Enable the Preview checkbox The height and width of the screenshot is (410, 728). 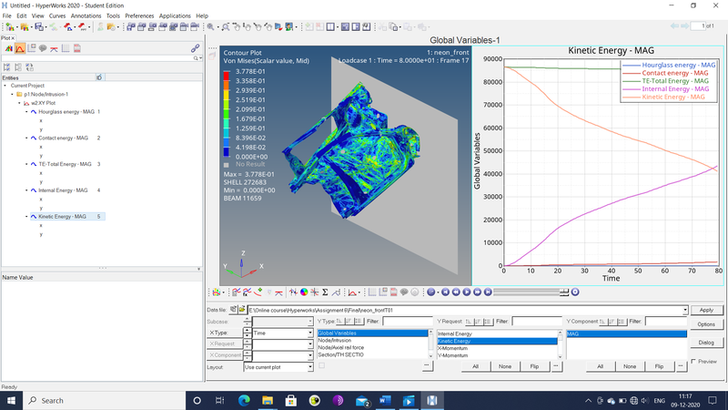click(x=693, y=362)
